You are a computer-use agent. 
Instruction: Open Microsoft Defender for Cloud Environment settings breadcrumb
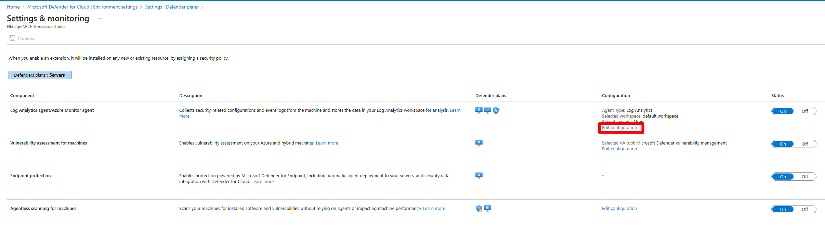(x=82, y=7)
